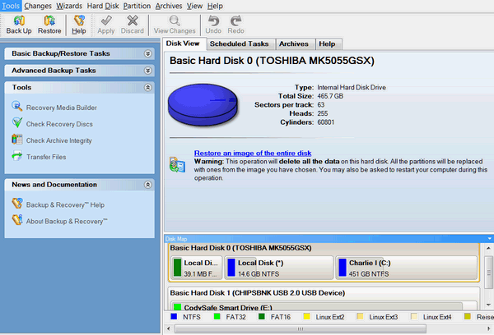Click the Recovery Media Builder icon
Viewport: 494px width, 335px height.
point(17,106)
